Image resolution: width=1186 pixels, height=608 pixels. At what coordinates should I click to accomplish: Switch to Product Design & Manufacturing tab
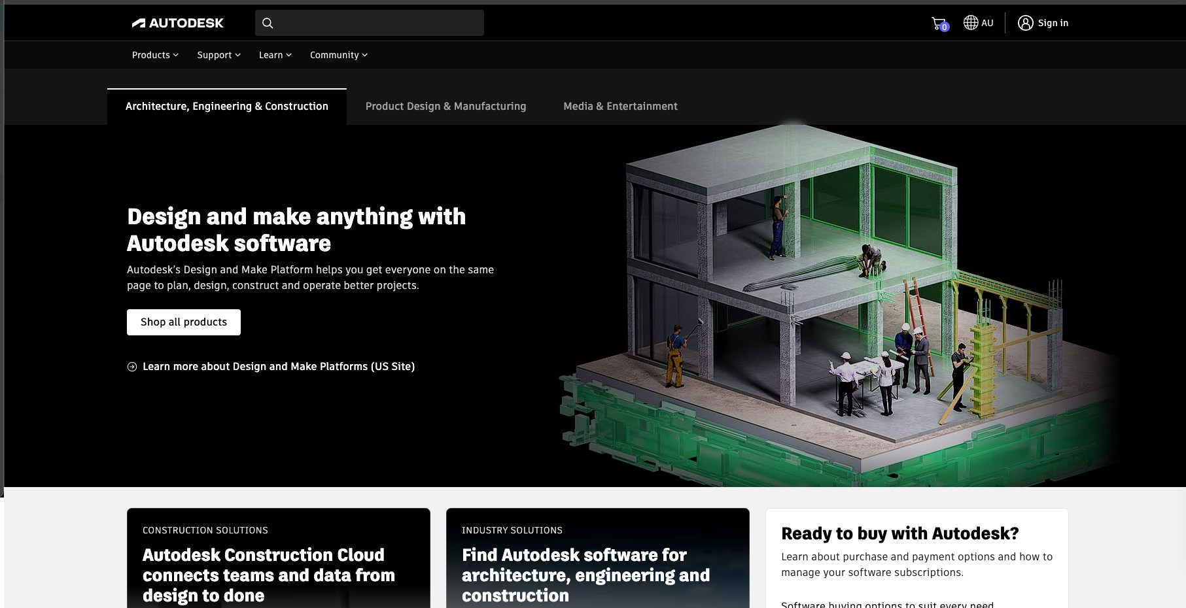pos(445,107)
